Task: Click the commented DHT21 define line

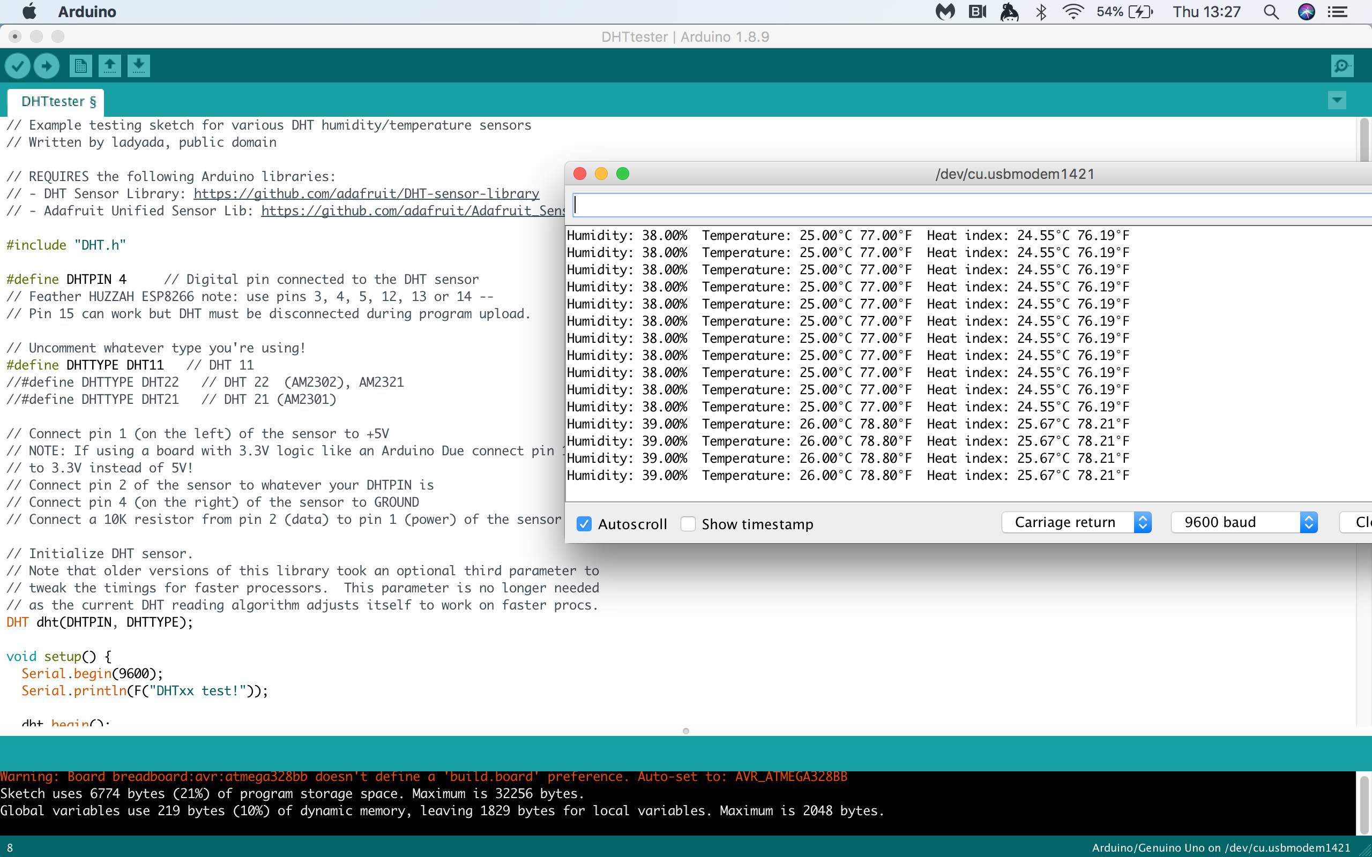Action: (171, 399)
